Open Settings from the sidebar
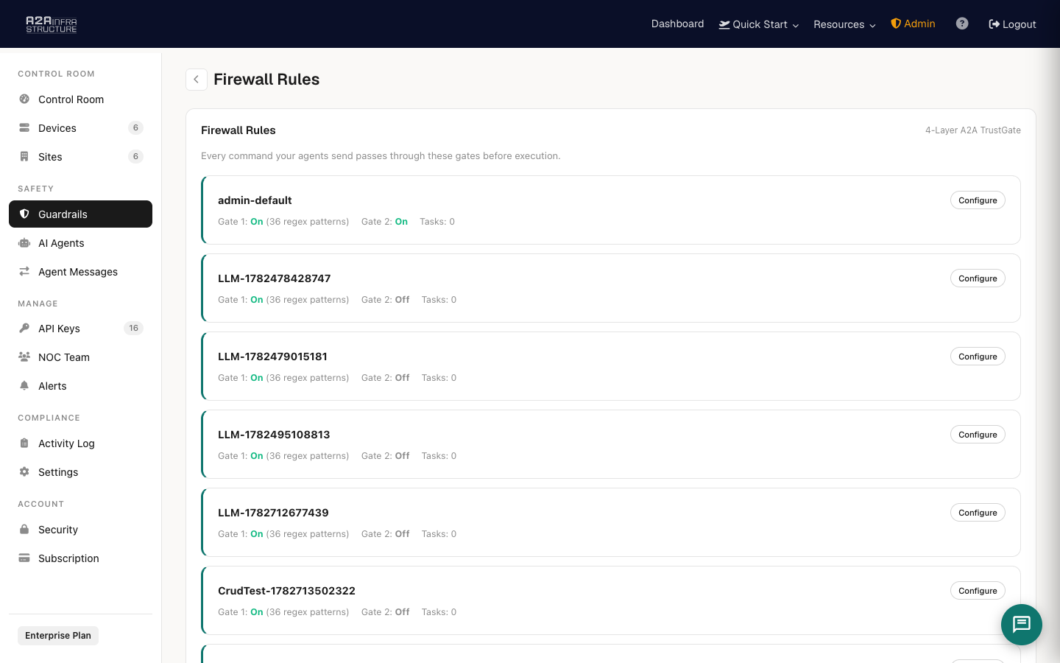Screen dimensions: 1060x663 pyautogui.click(x=80, y=472)
